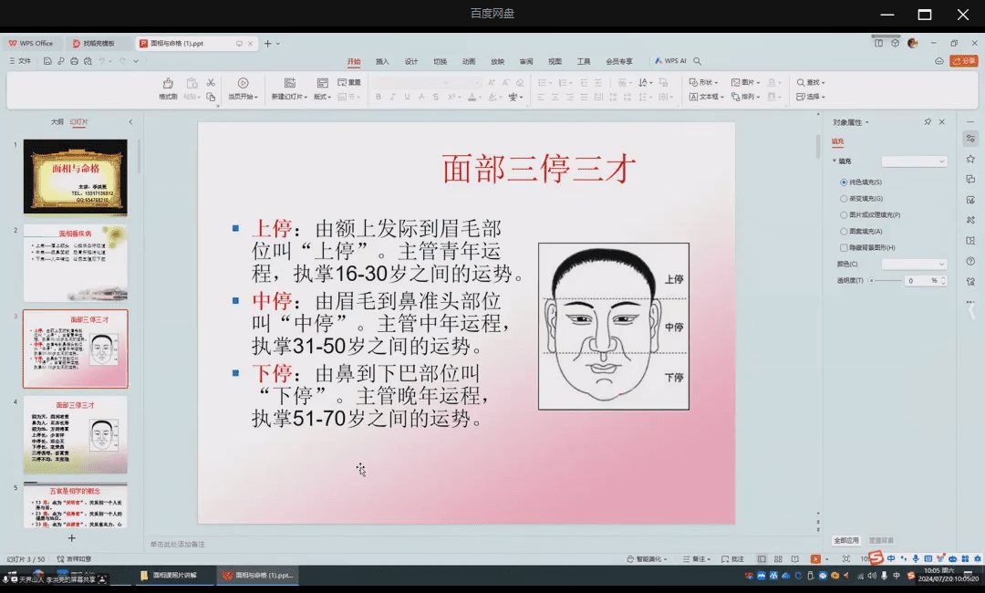
Task: Click the orange Share (分享) button
Action: [963, 61]
